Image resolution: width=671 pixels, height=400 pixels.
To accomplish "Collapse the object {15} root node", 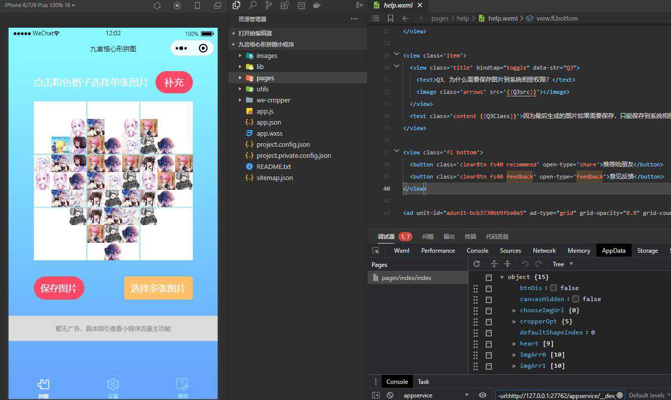I will pos(502,277).
